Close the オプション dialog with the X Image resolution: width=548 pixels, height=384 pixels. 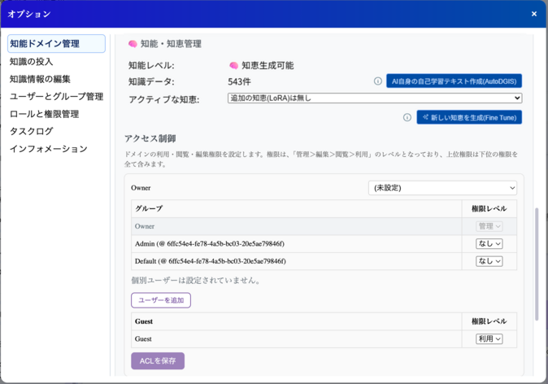[534, 14]
